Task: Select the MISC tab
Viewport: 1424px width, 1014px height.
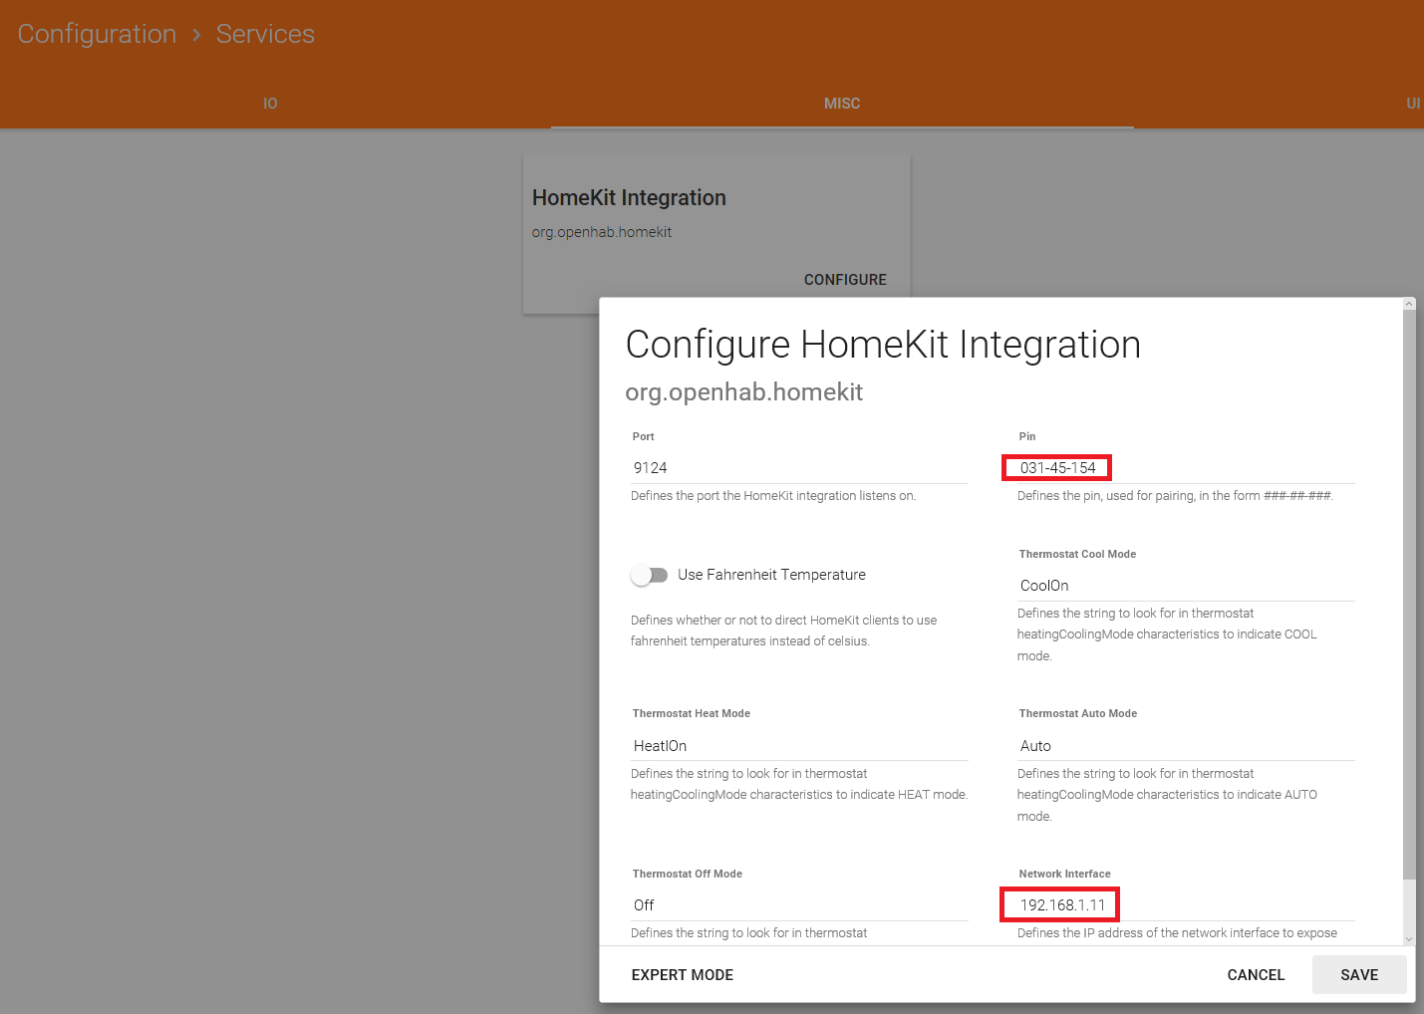Action: (x=841, y=104)
